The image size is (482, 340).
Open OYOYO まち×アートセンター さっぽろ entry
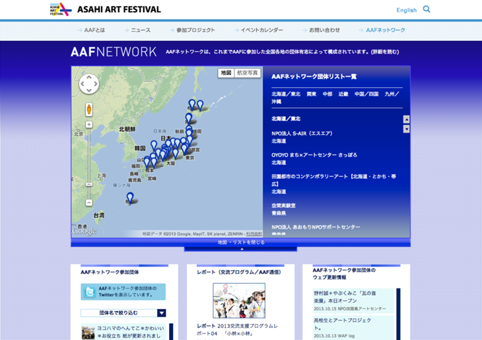coord(314,155)
